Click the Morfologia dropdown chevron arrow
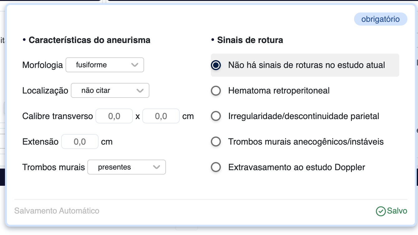 135,65
